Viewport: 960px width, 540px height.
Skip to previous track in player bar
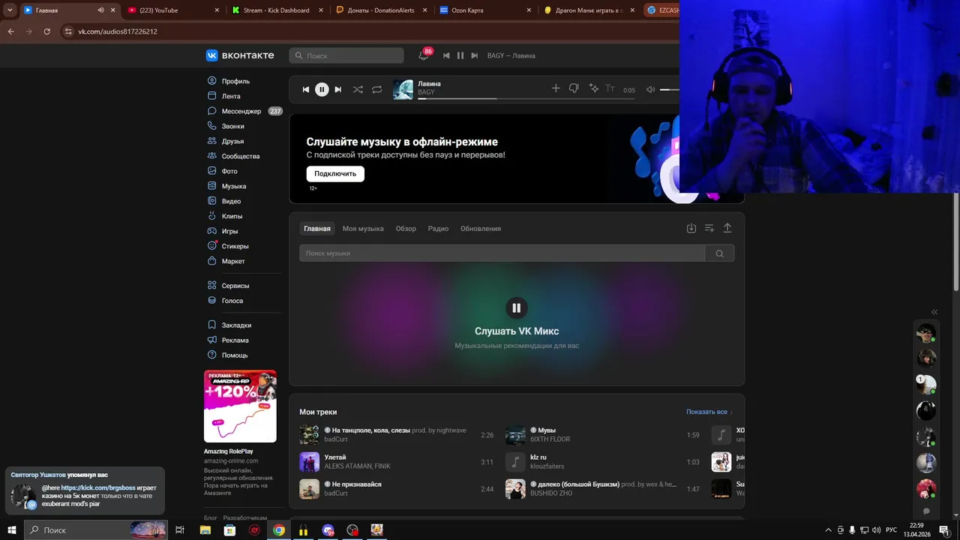[305, 89]
